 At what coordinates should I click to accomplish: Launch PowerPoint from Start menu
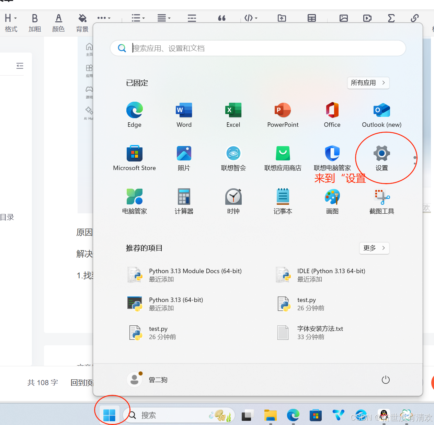283,115
